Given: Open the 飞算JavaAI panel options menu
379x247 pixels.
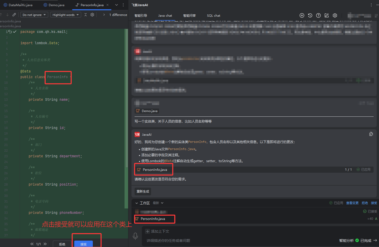Looking at the screenshot, I should [x=371, y=5].
